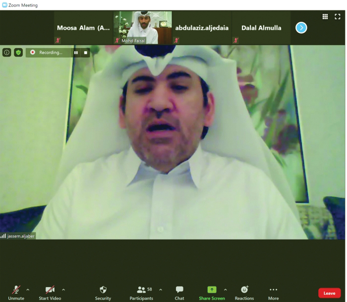347x302 pixels.
Task: Click the green encryption shield icon
Action: tap(18, 53)
